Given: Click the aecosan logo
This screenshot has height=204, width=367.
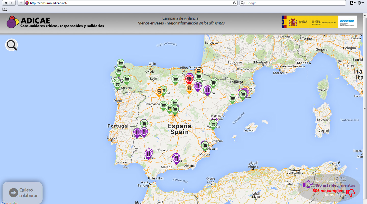Looking at the screenshot, I should pos(347,22).
